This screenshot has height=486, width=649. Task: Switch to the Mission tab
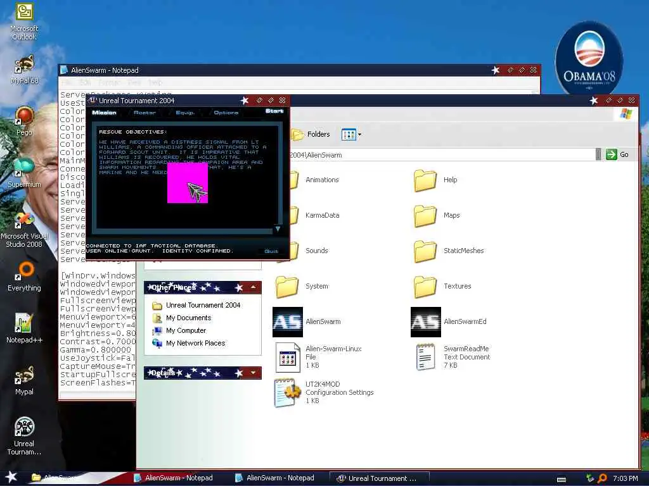click(105, 113)
